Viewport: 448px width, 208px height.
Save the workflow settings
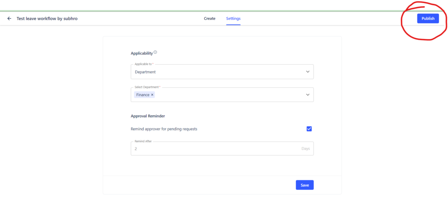coord(304,185)
